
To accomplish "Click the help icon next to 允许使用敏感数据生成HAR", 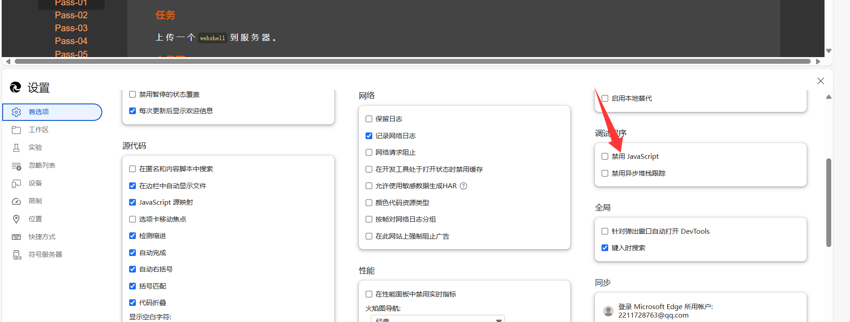I will point(463,186).
